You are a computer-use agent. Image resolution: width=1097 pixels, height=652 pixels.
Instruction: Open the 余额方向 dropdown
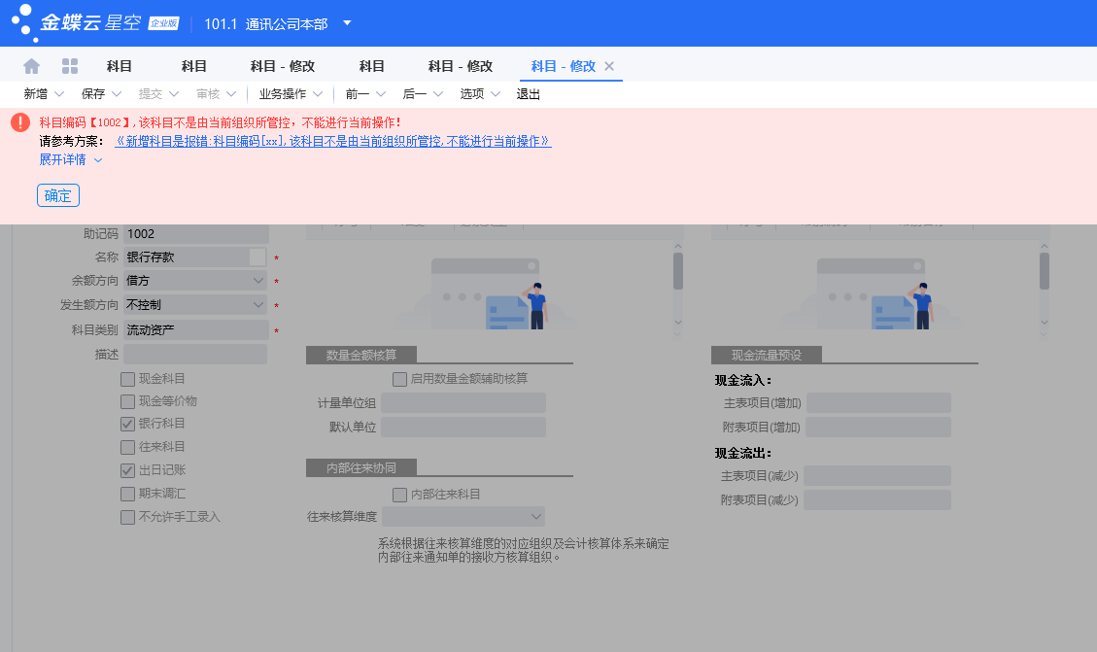click(257, 280)
